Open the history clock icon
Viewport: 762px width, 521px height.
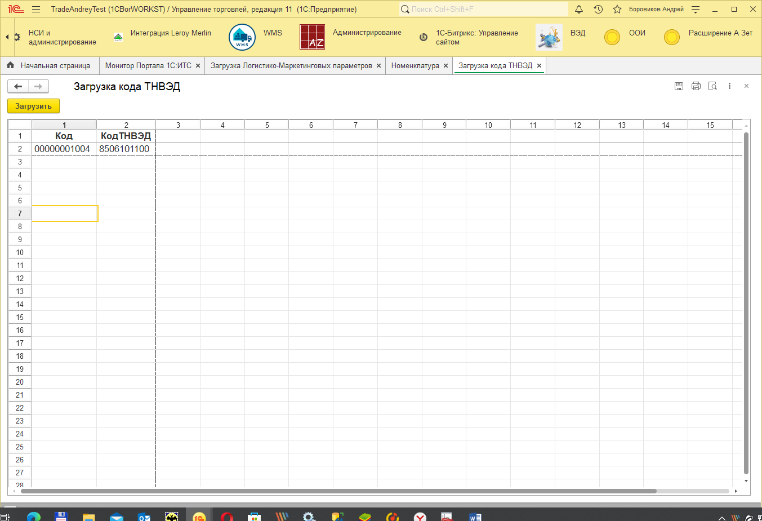598,9
